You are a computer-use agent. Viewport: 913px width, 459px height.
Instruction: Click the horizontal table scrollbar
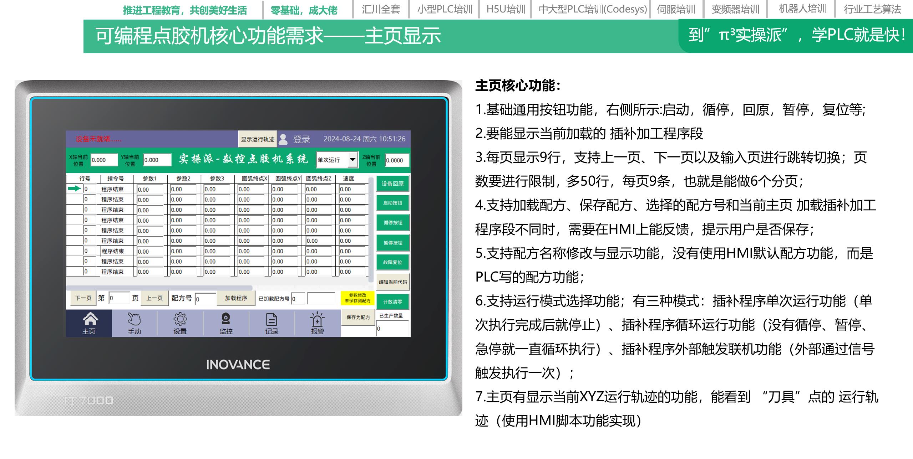[x=159, y=288]
